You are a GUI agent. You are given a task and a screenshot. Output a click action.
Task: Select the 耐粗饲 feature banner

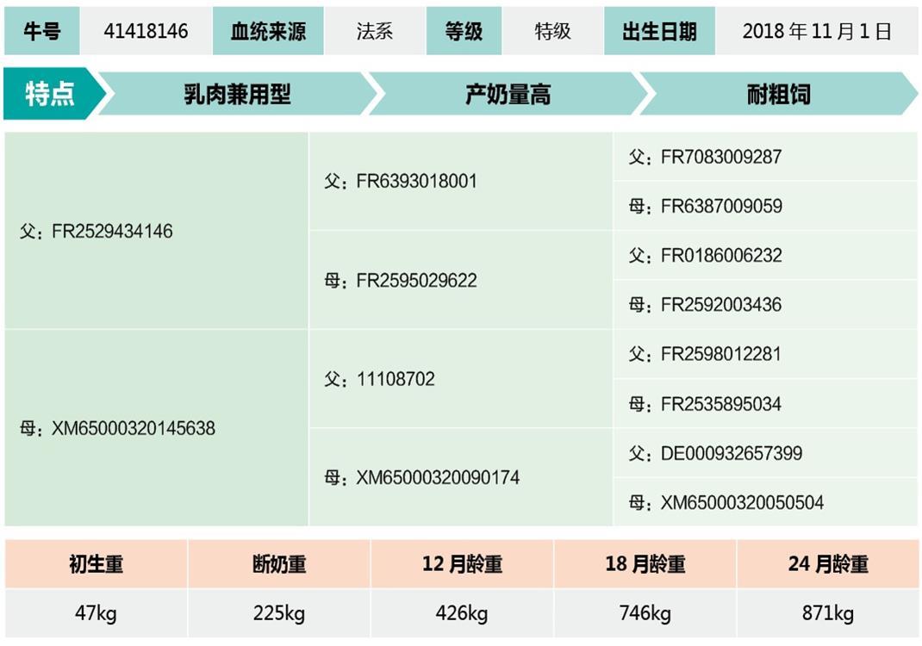(778, 94)
